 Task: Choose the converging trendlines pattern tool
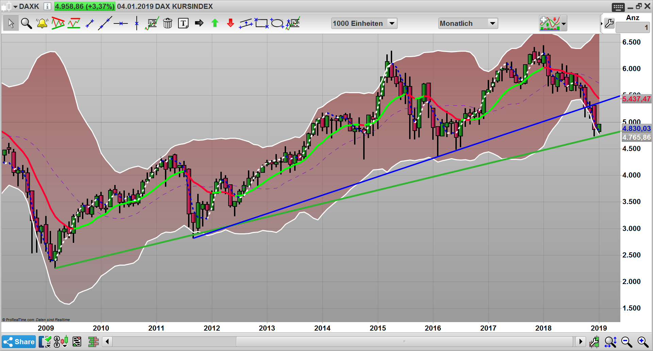tap(58, 23)
